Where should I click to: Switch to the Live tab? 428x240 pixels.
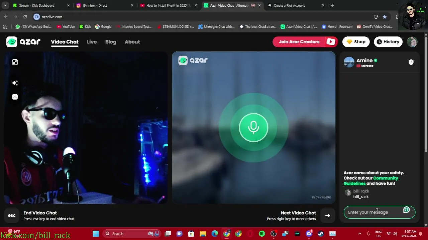tap(92, 42)
